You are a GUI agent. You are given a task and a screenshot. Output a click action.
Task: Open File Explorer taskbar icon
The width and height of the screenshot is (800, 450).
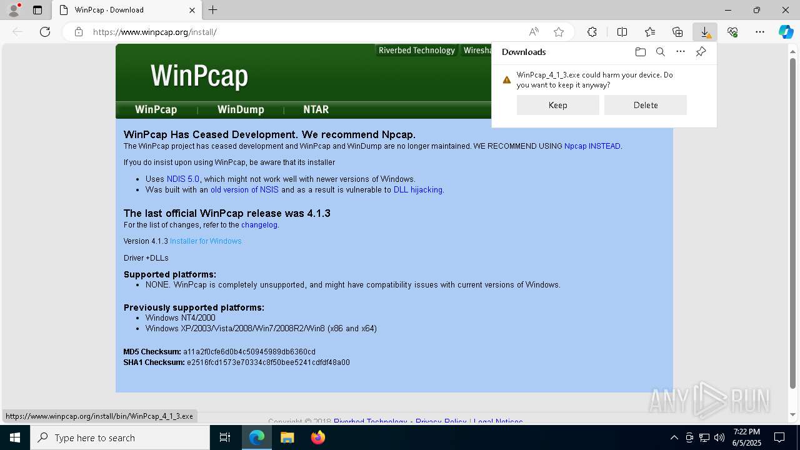click(x=287, y=437)
